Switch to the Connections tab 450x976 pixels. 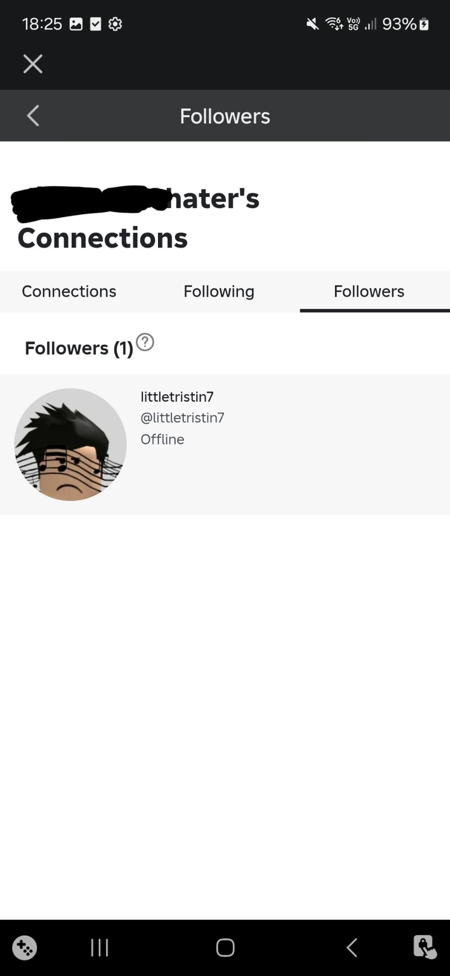pos(69,291)
